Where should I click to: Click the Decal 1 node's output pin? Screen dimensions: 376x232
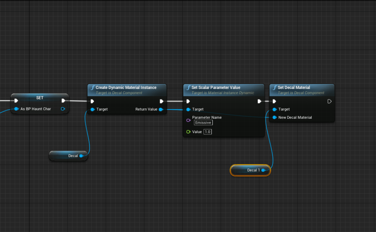[264, 170]
